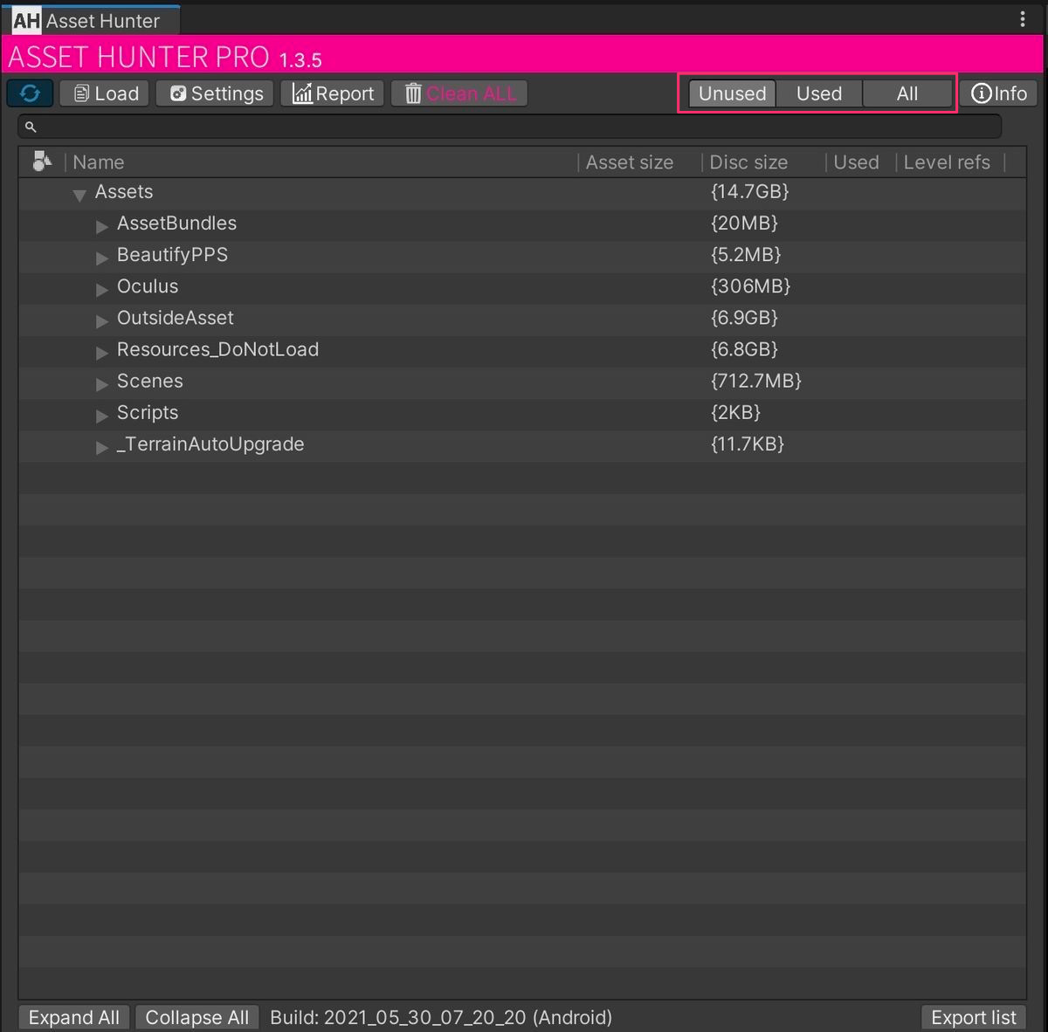This screenshot has width=1048, height=1032.
Task: Expand the Oculus folder arrow
Action: coord(102,289)
